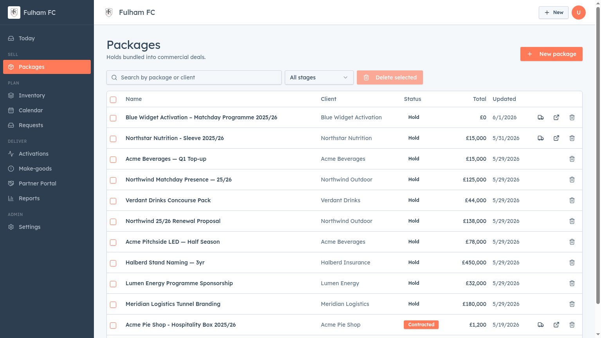Tick checkbox for Northstar Nutrition Sleeve 2025/26
The image size is (601, 338).
(x=113, y=139)
